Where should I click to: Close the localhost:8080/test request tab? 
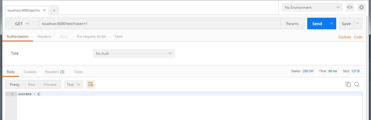click(x=44, y=10)
